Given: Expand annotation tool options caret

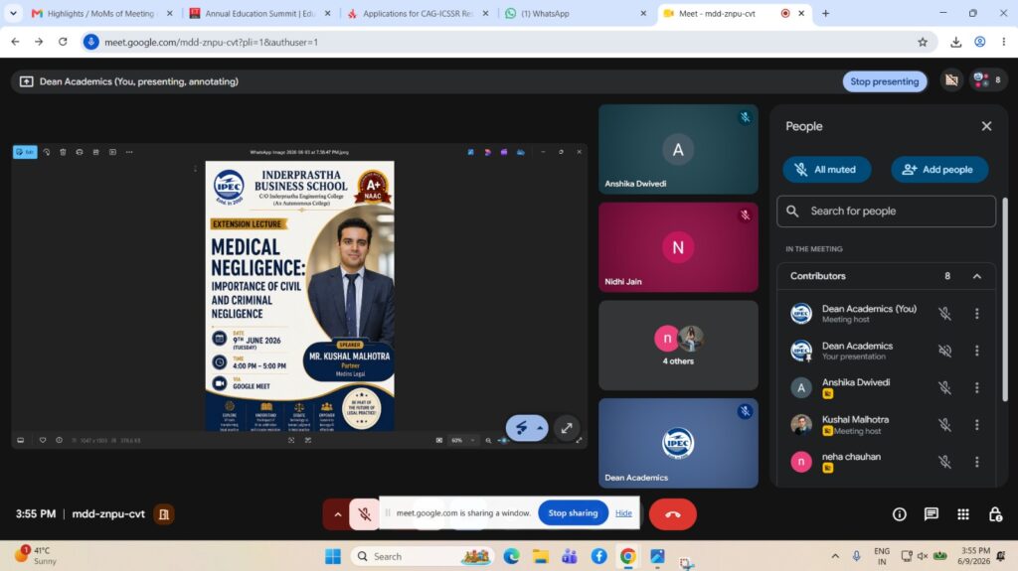Looking at the screenshot, I should [x=540, y=428].
